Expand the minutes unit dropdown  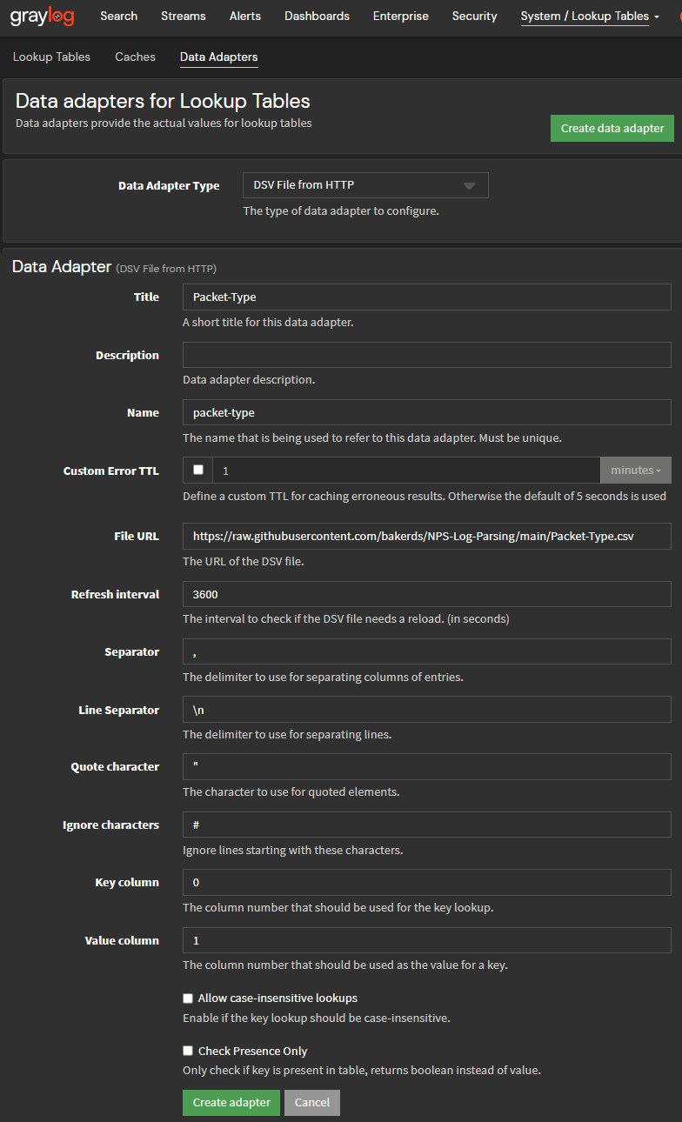pyautogui.click(x=635, y=470)
